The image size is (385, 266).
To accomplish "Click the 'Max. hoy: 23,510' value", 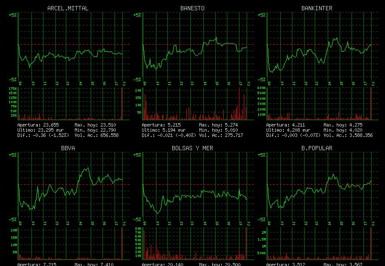I will click(x=95, y=125).
